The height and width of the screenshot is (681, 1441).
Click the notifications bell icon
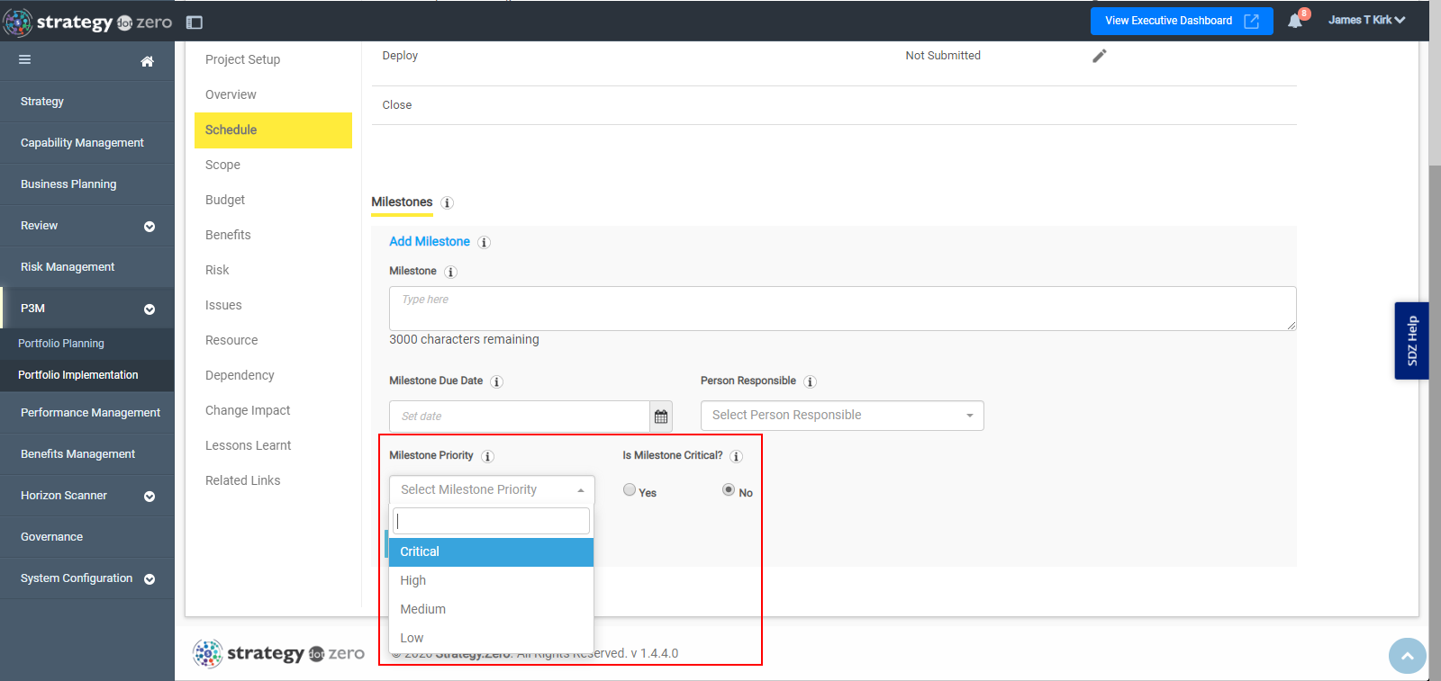click(x=1294, y=21)
